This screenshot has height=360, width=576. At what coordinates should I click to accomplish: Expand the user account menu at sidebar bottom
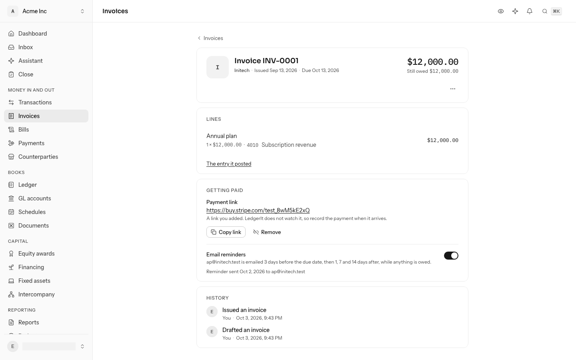[x=46, y=346]
